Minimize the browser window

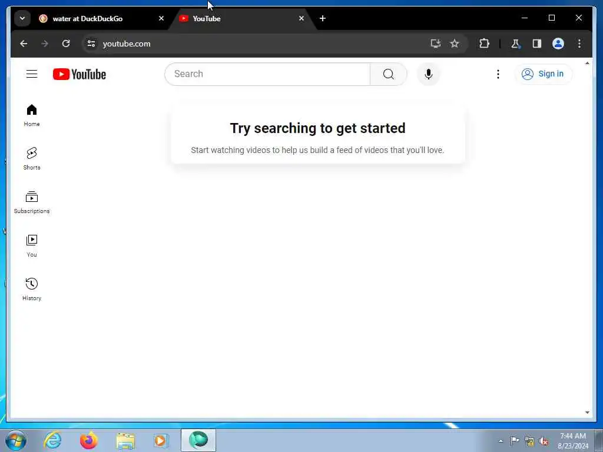click(x=525, y=18)
